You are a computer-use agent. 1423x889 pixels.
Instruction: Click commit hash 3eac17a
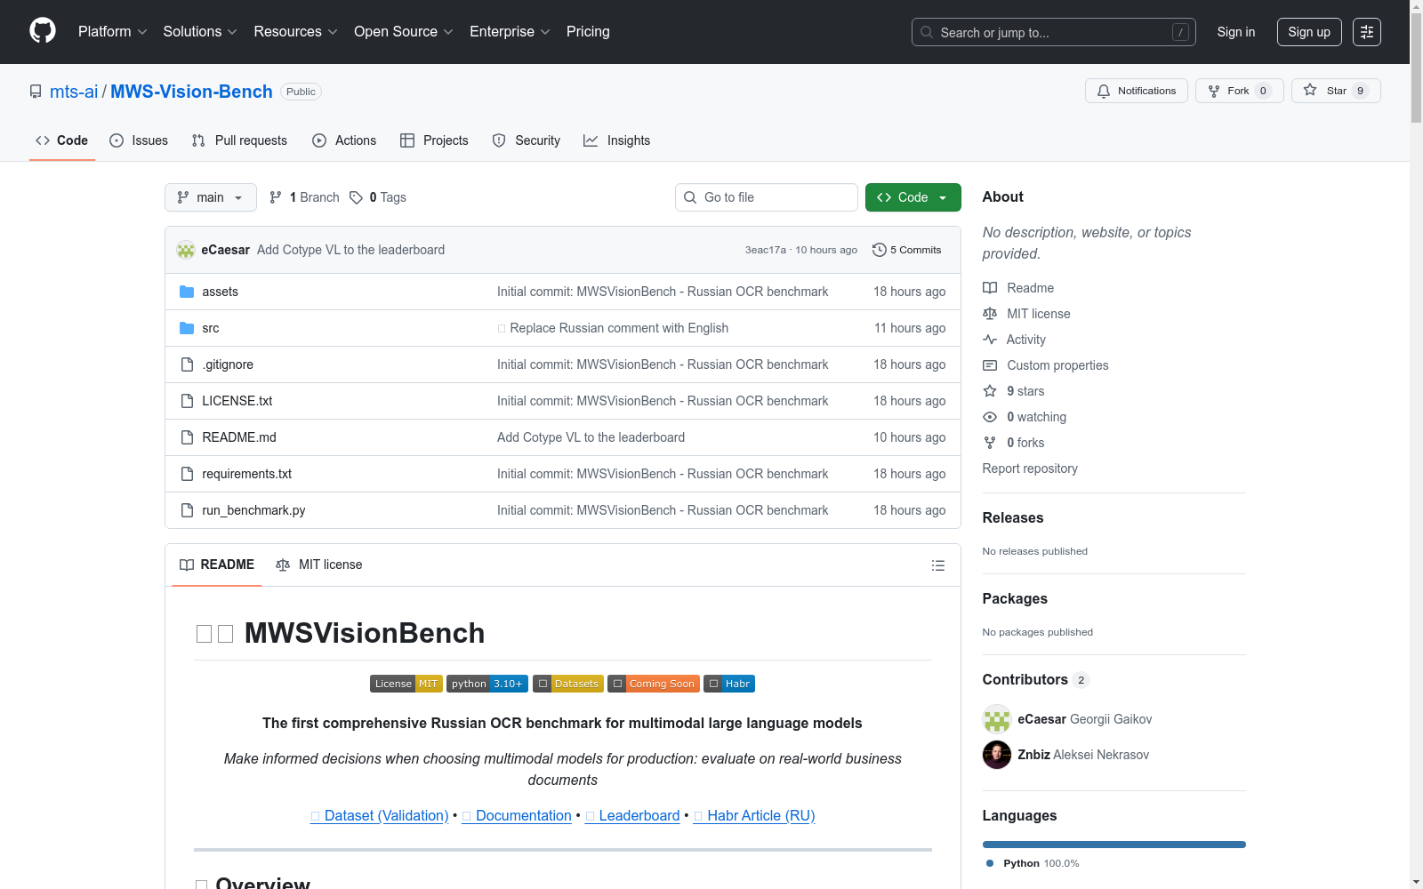(766, 250)
